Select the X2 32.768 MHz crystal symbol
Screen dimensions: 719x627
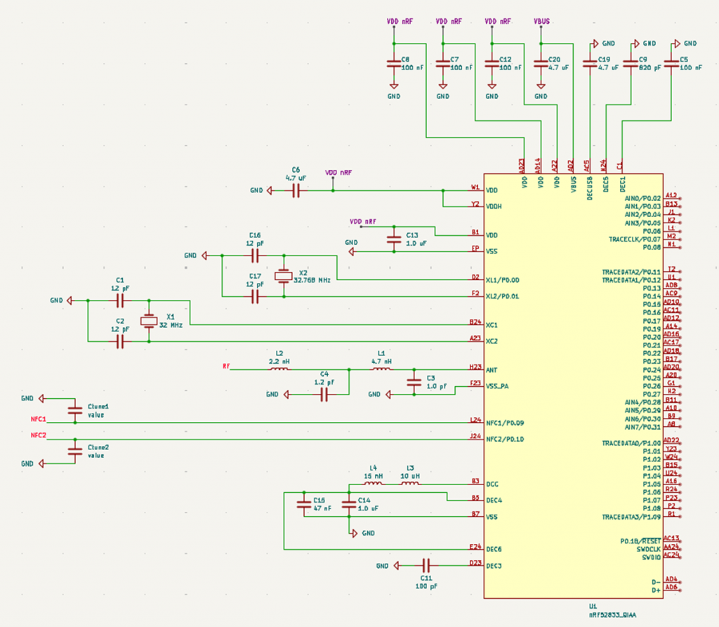pos(284,277)
